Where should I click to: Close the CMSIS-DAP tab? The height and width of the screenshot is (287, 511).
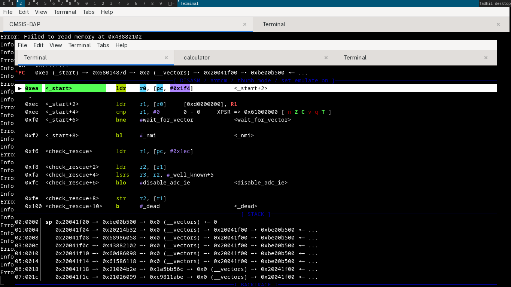[x=245, y=24]
